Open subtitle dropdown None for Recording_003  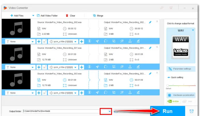(x=20, y=93)
